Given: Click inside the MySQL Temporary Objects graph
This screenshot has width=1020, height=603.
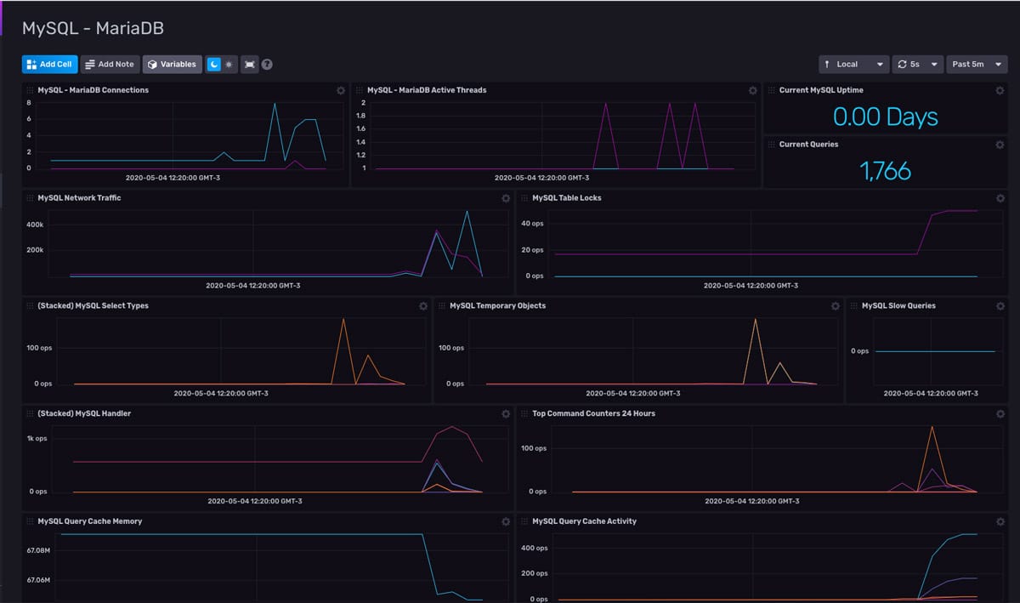Looking at the screenshot, I should tap(652, 350).
